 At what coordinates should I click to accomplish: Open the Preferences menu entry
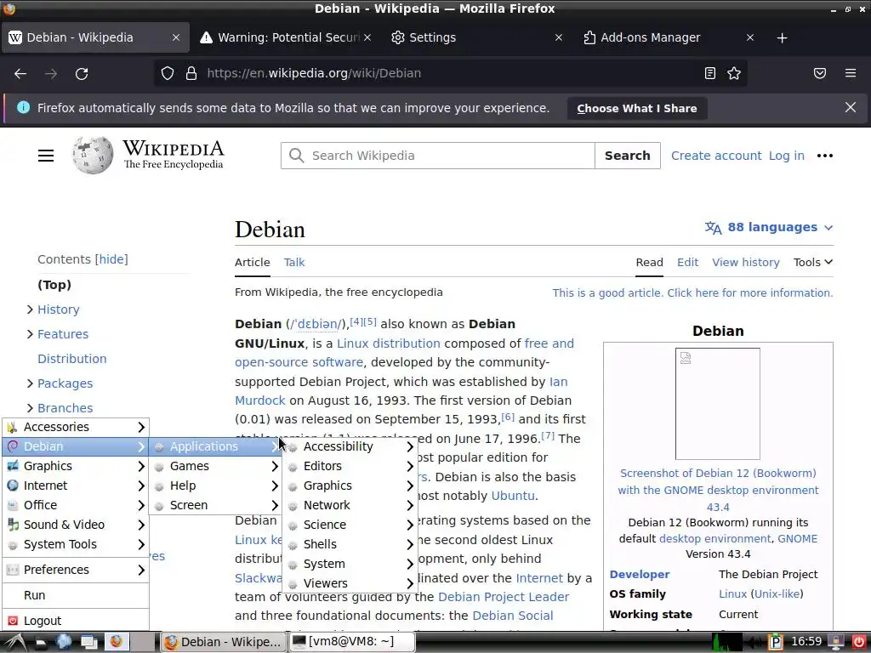[x=76, y=570]
